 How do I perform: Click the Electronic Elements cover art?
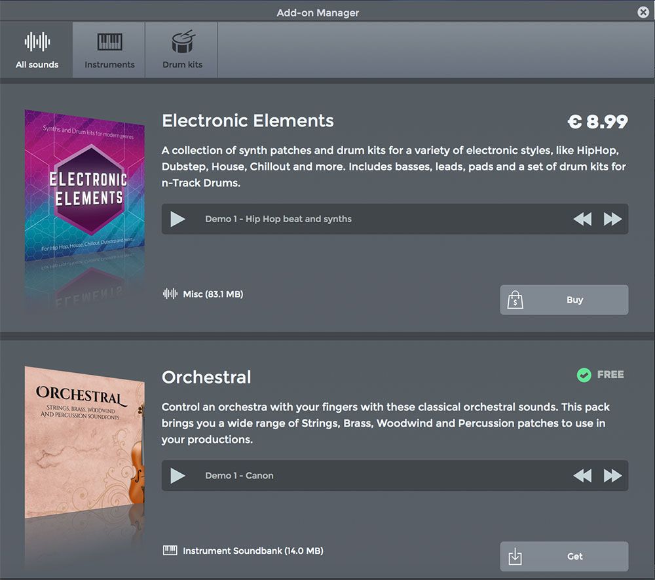tap(84, 186)
